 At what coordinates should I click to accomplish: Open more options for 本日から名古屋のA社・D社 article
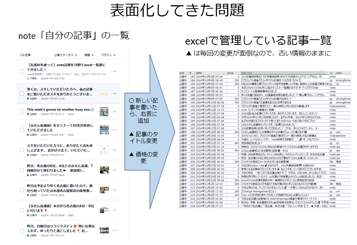[115, 210]
